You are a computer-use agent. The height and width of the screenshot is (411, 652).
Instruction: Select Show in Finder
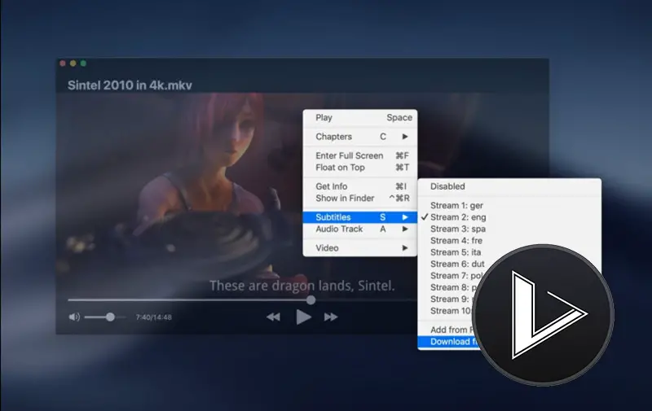(360, 198)
